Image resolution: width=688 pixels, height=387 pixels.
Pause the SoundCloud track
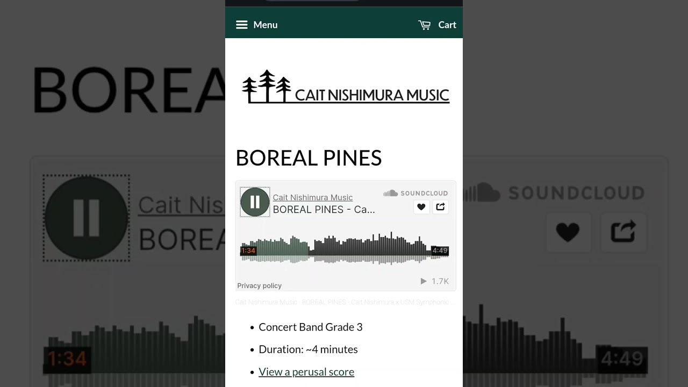[x=255, y=202]
